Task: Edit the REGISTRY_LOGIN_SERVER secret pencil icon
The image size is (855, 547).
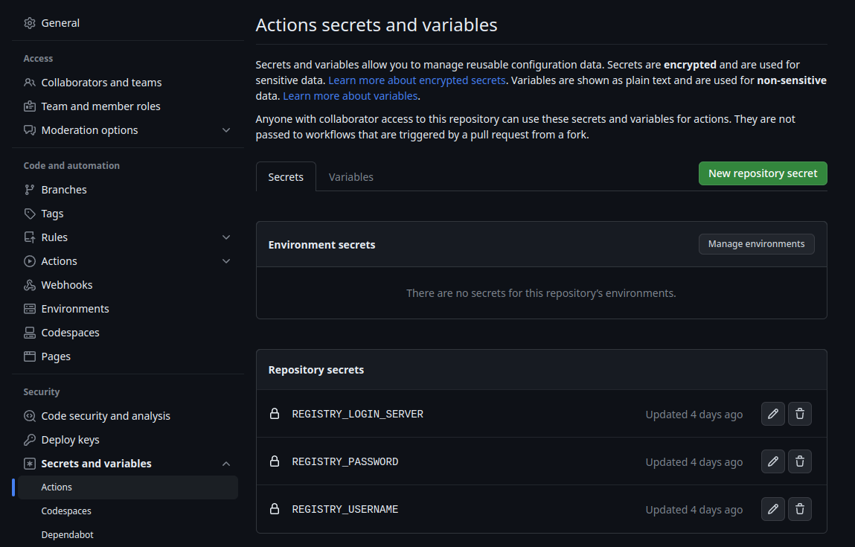Action: 772,414
